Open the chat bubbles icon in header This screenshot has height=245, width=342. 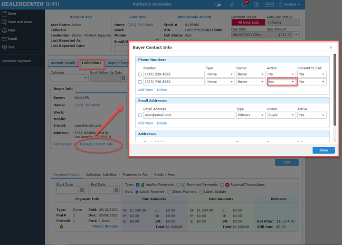(218, 4)
